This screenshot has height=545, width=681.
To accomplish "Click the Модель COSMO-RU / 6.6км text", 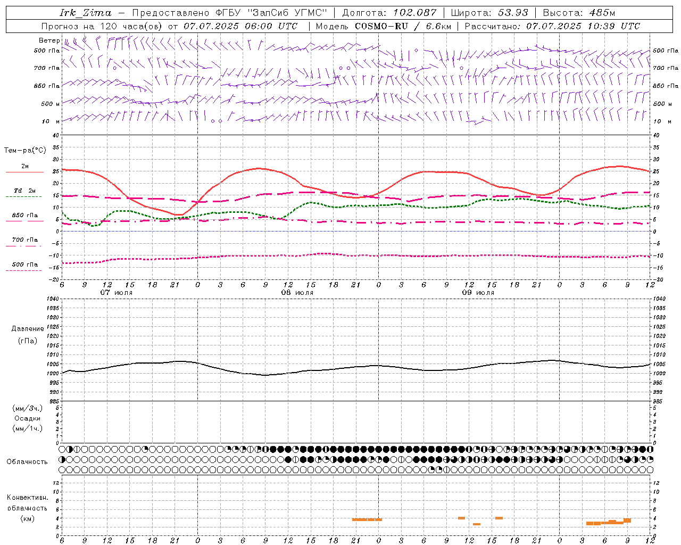I will tap(384, 26).
